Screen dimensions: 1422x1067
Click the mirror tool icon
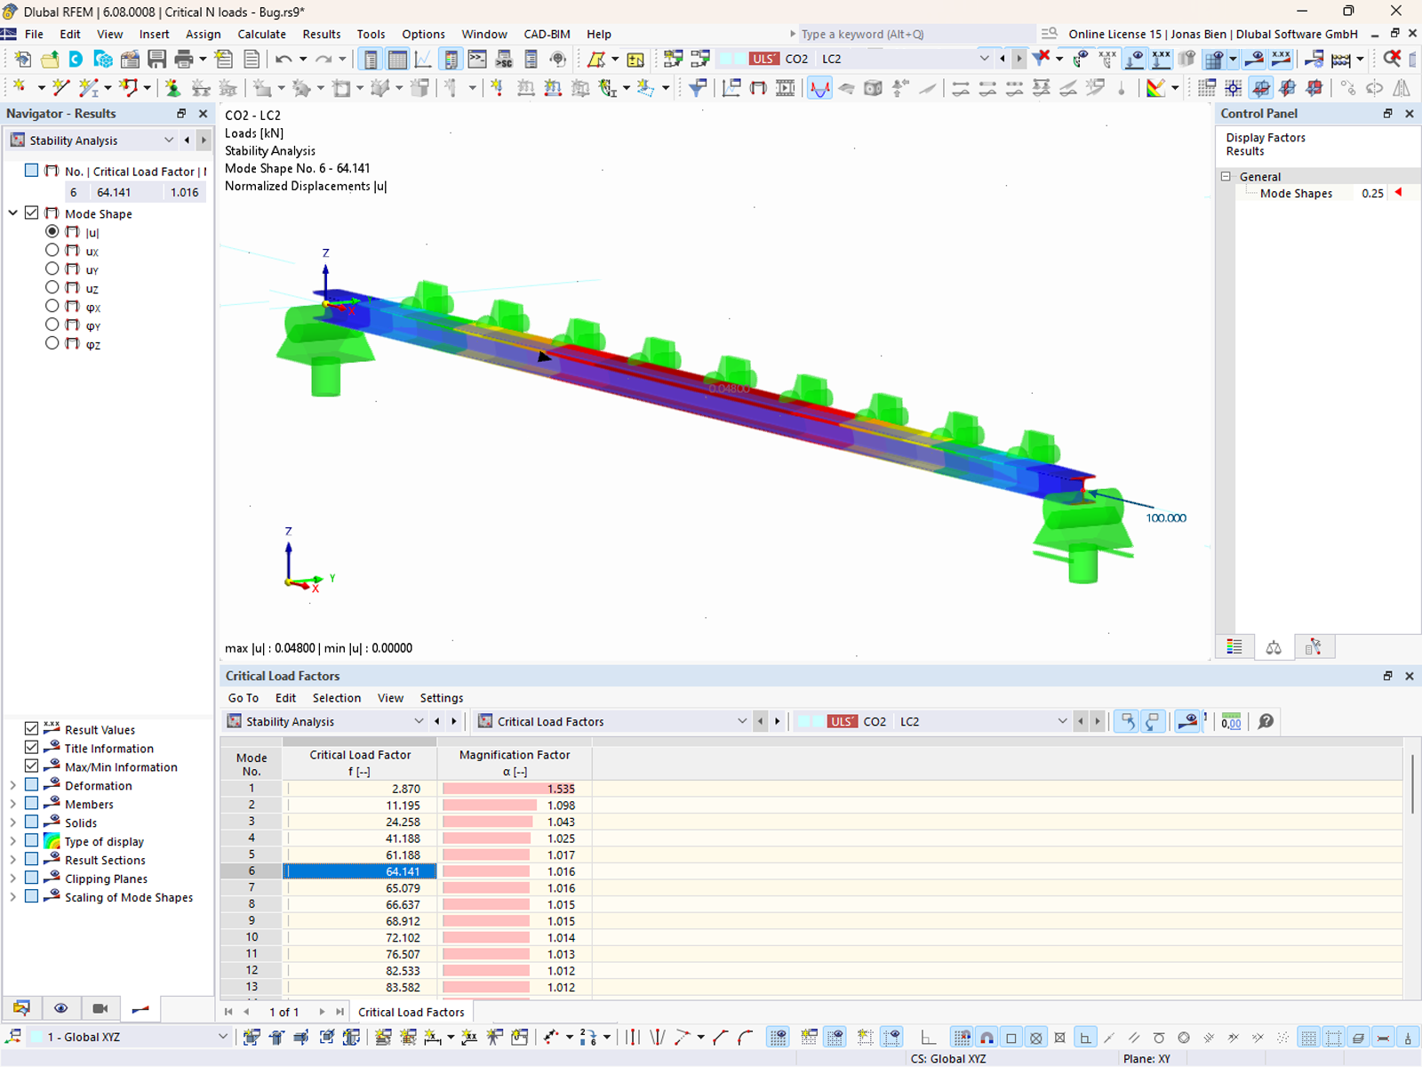tap(1402, 88)
